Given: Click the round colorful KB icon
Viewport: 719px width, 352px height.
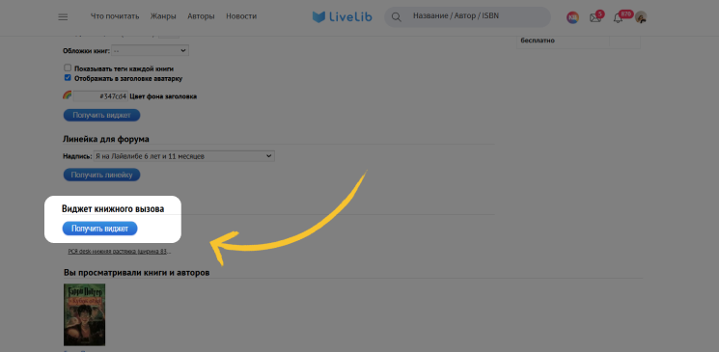Looking at the screenshot, I should 572,17.
